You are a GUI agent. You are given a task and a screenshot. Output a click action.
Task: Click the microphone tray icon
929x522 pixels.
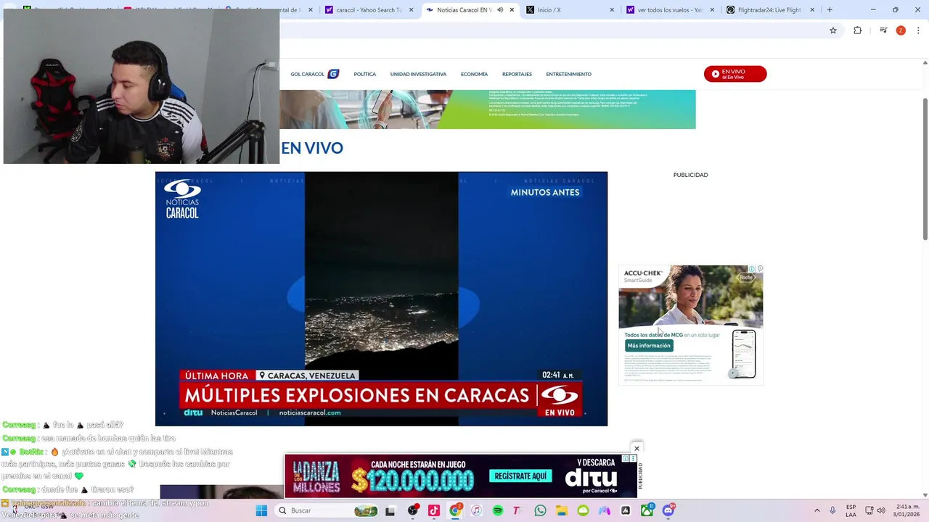pos(832,510)
